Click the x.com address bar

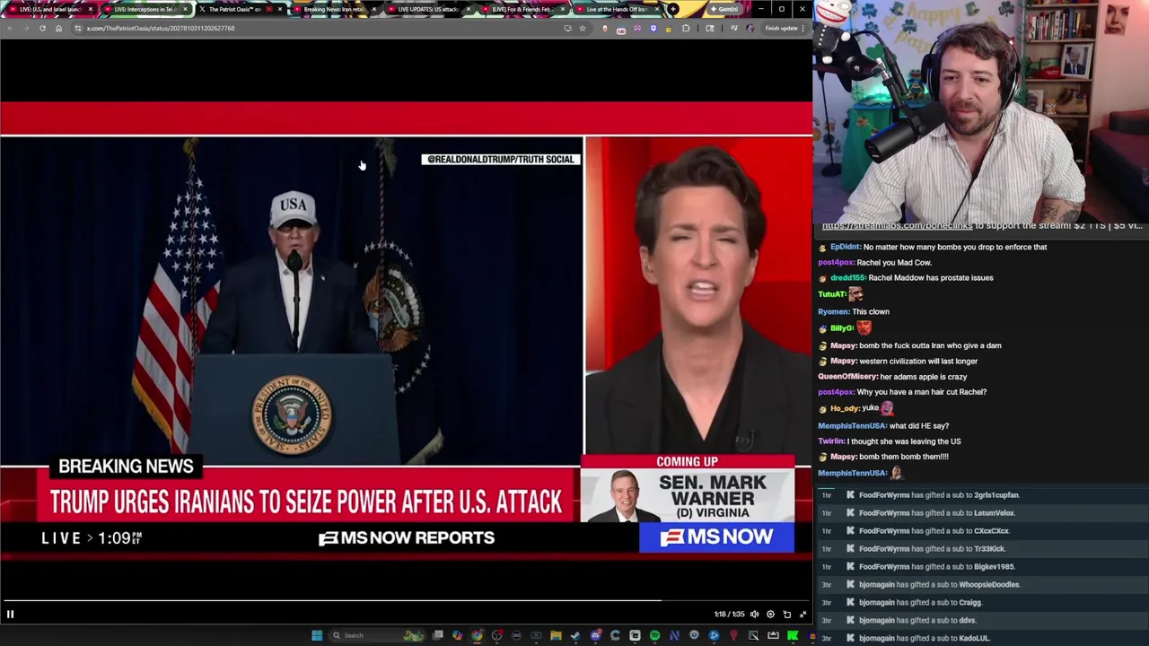[x=314, y=28]
